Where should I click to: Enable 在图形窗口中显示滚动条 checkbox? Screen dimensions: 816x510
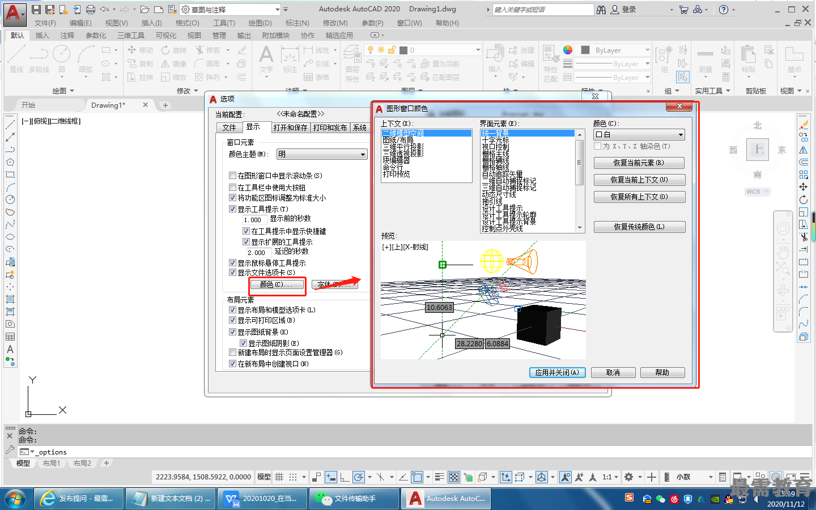[233, 176]
